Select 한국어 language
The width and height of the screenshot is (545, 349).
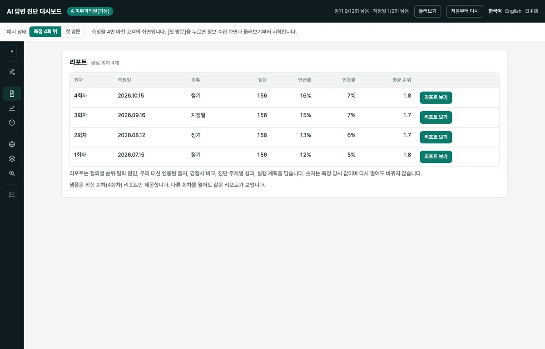click(495, 11)
